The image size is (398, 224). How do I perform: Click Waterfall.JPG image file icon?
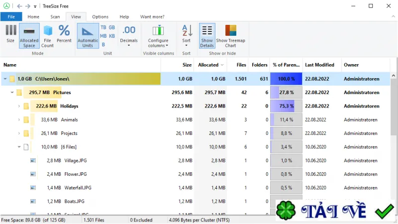pyautogui.click(x=33, y=188)
